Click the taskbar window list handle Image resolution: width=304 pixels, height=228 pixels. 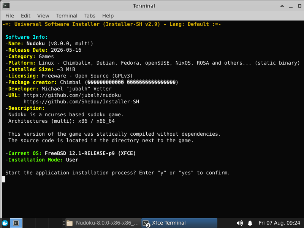(64, 223)
